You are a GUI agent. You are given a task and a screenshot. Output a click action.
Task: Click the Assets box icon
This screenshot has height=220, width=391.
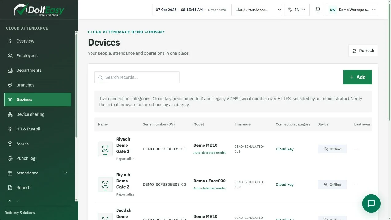pos(10,144)
